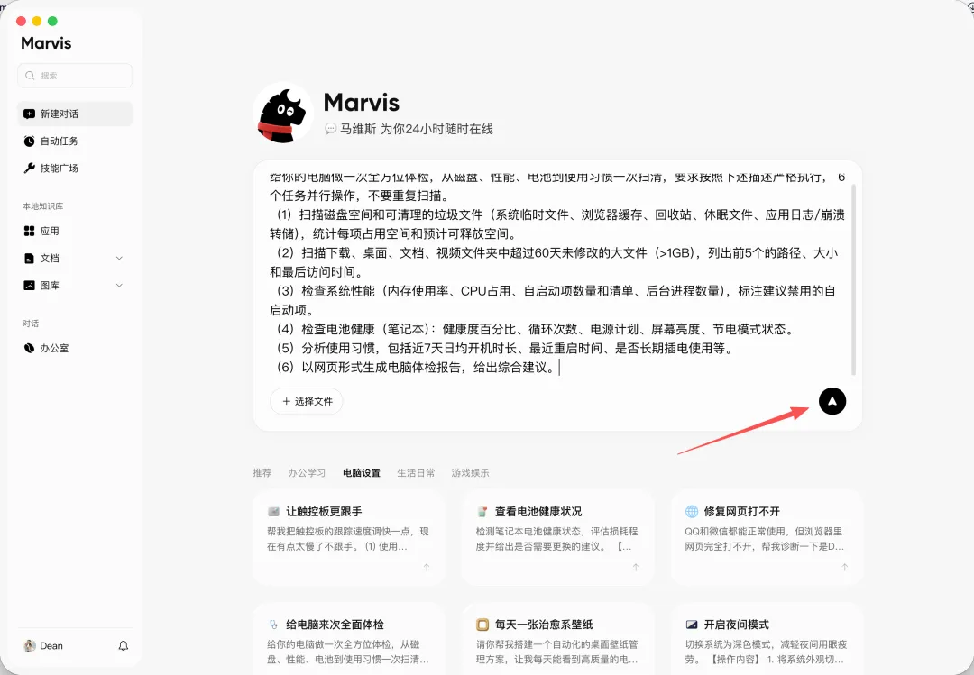The image size is (974, 675).
Task: Click the 开启夜间模式 card icon
Action: pos(692,625)
